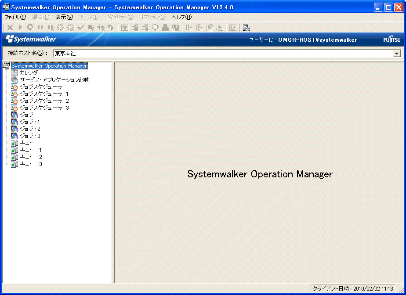406x295 pixels.
Task: Click the FUJITSU logo in the banner
Action: [x=392, y=40]
